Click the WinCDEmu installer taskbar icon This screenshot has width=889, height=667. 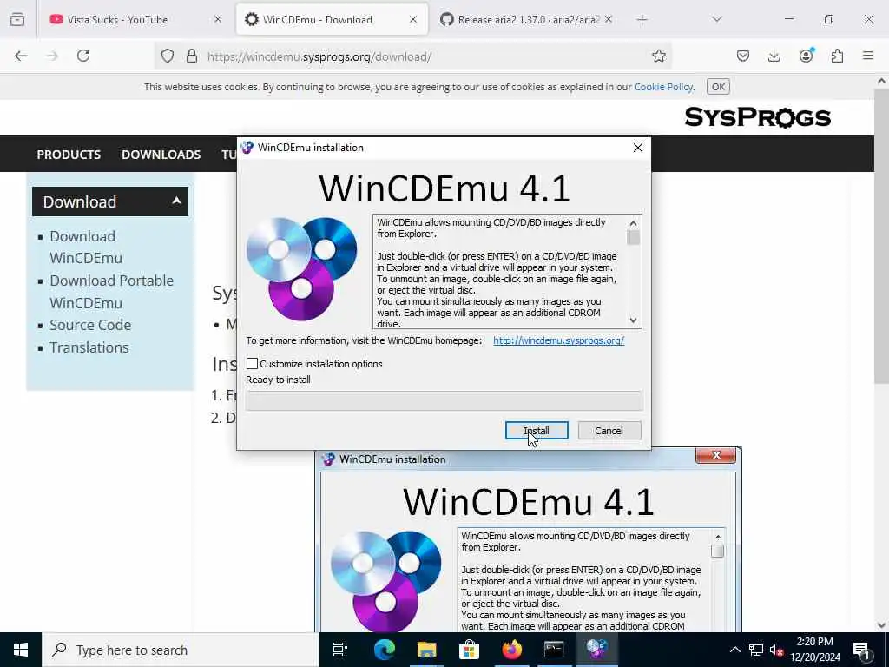(596, 650)
